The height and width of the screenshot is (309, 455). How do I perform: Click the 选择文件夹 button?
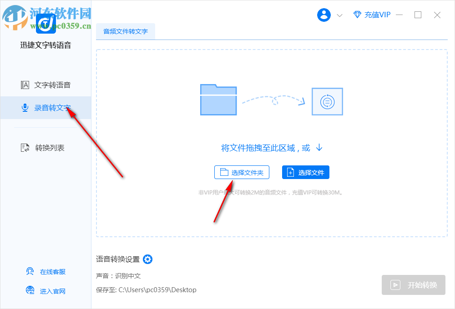point(242,172)
